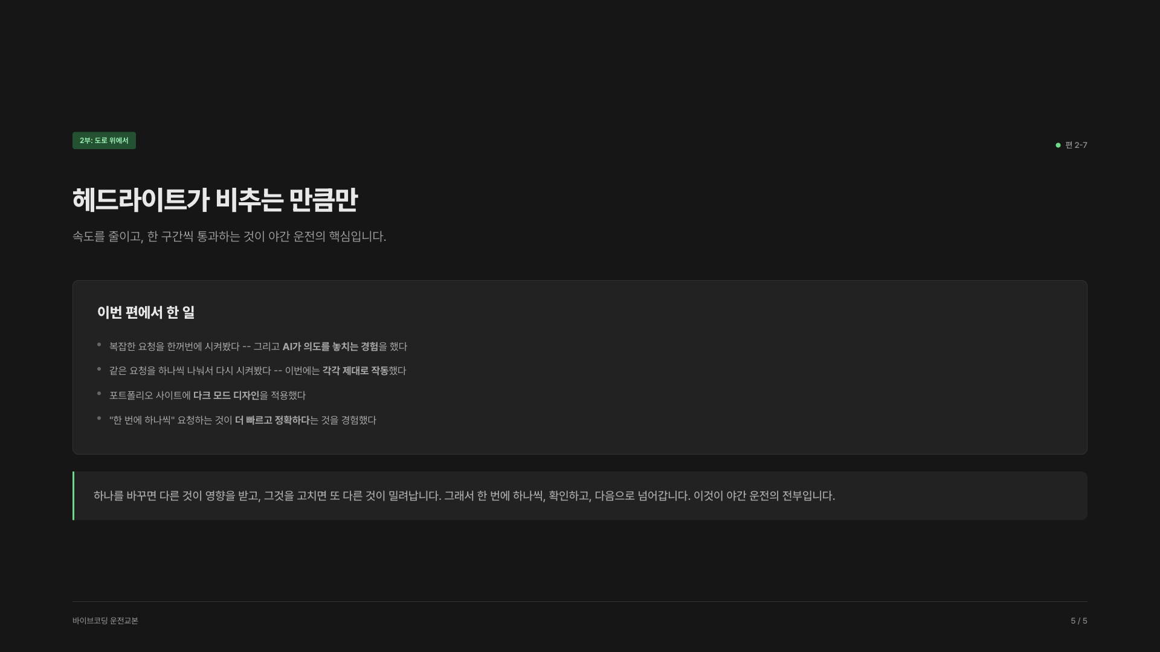Screen dimensions: 1160x652
Task: Click the 편 2-7 episode label
Action: [x=1076, y=145]
